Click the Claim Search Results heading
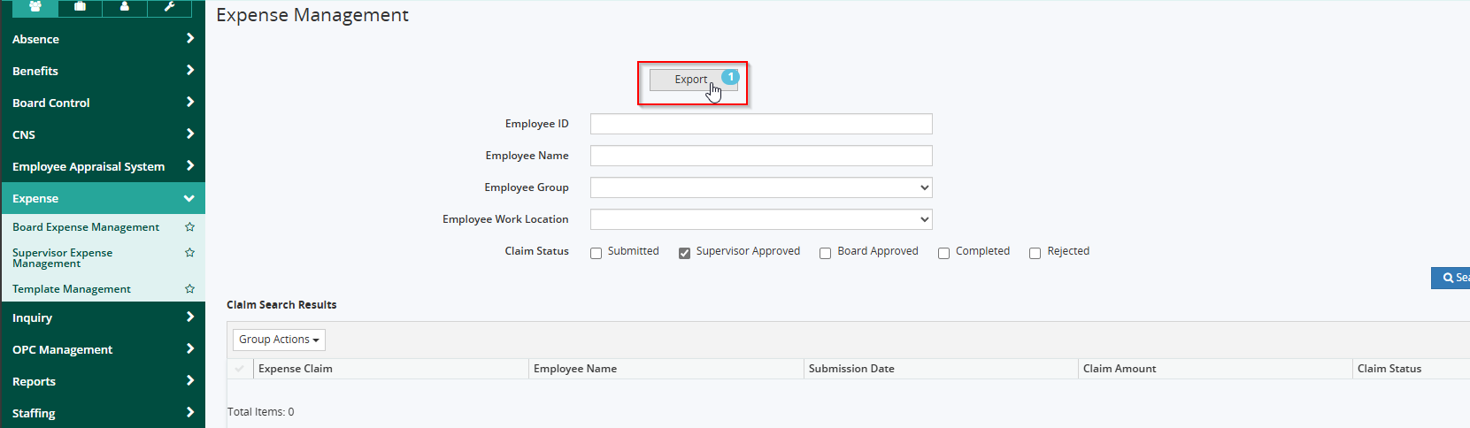1470x428 pixels. (x=281, y=305)
